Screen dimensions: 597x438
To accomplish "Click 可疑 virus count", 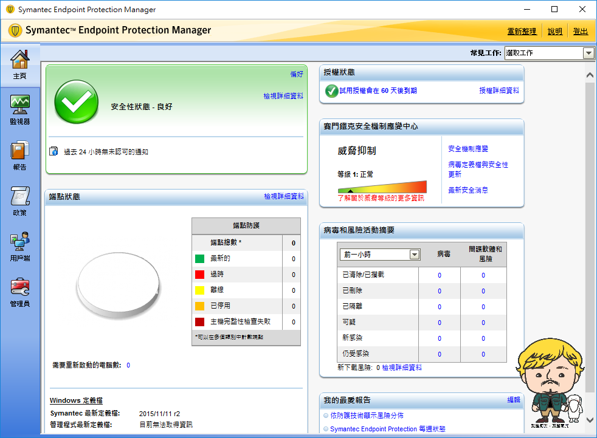I will tap(440, 323).
